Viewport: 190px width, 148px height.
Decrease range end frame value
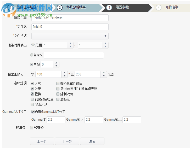pyautogui.click(x=105, y=46)
